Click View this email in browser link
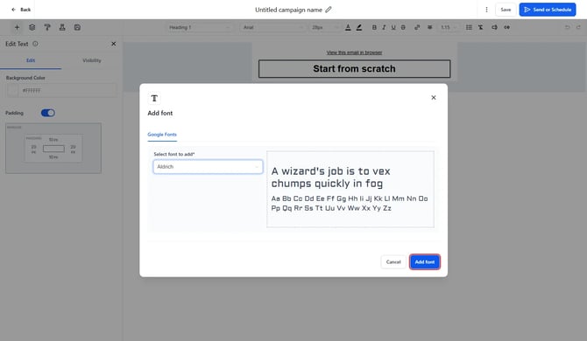587x341 pixels. [x=354, y=52]
